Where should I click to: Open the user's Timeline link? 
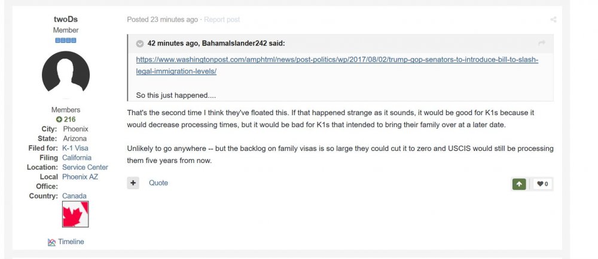point(66,242)
